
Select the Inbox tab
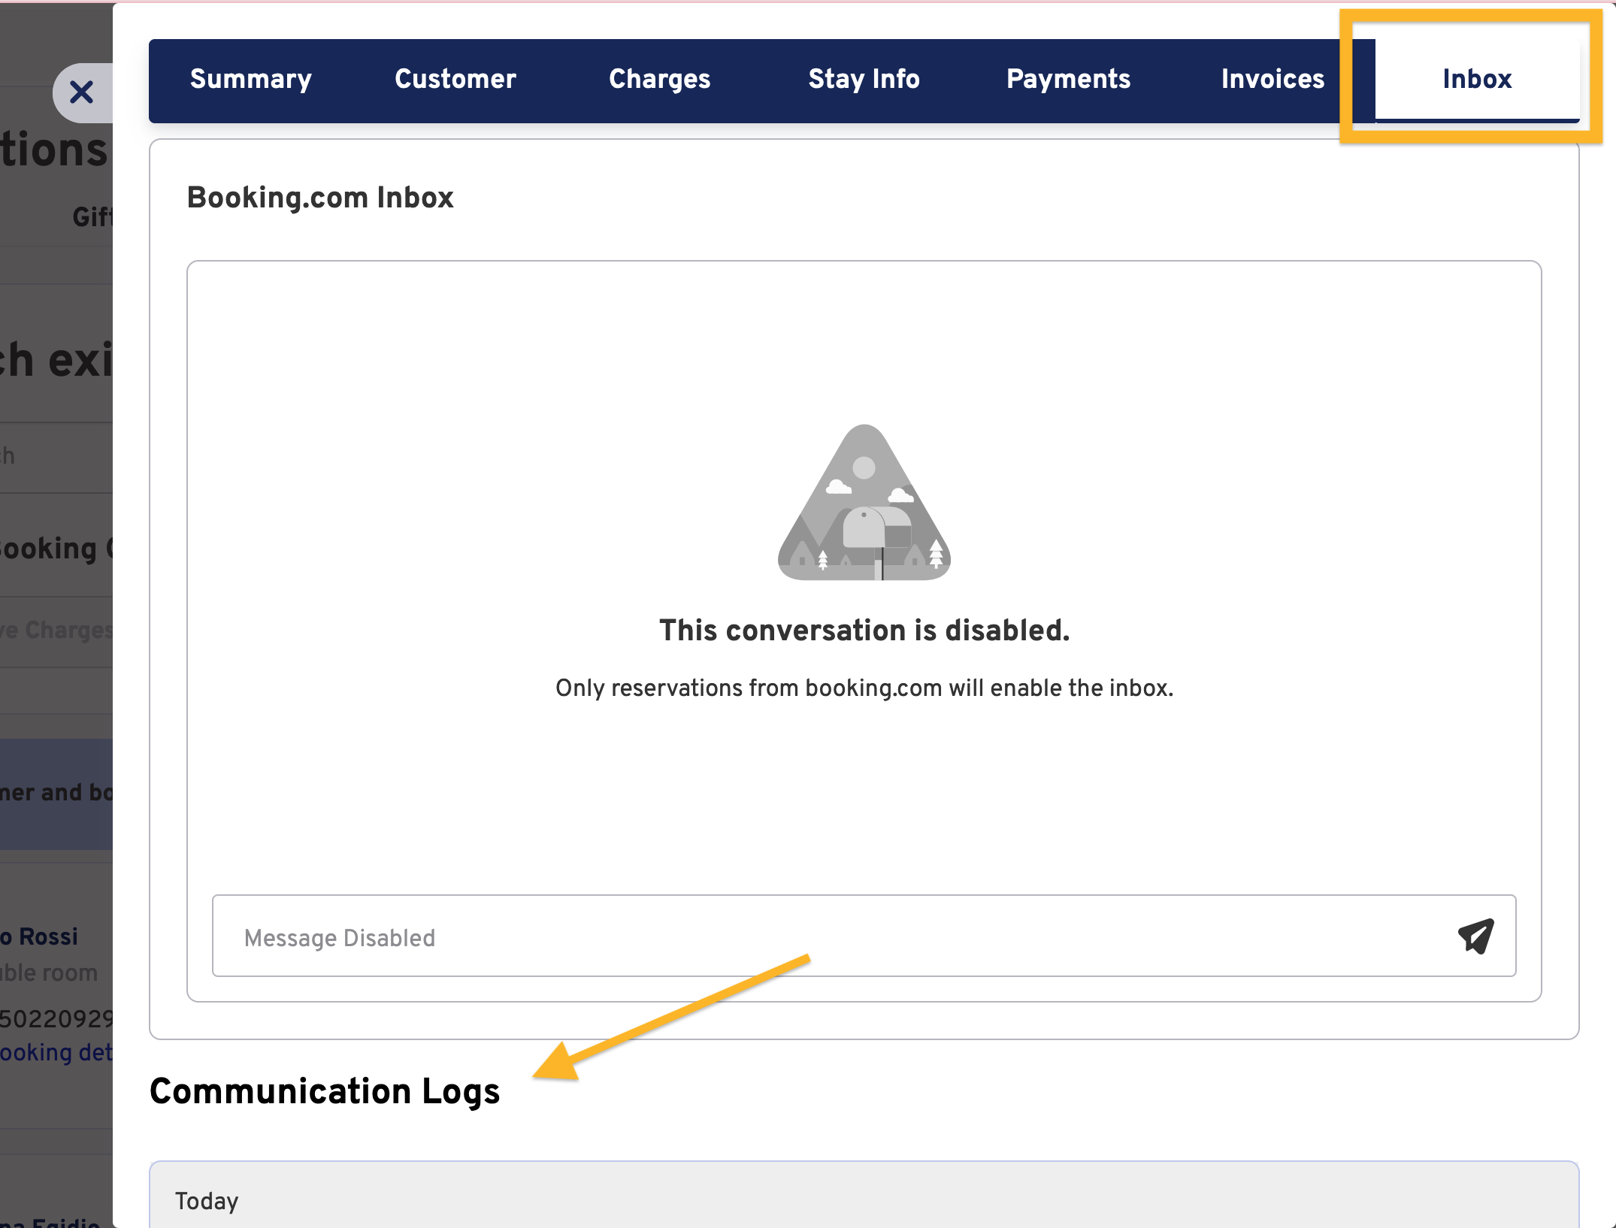[1477, 79]
